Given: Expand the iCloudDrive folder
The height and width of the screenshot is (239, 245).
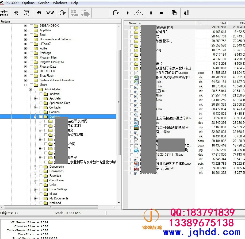Looking at the screenshot, I should point(35,180).
